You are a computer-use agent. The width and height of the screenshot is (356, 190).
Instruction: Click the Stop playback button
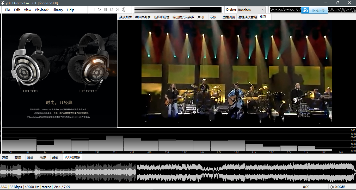click(x=93, y=10)
